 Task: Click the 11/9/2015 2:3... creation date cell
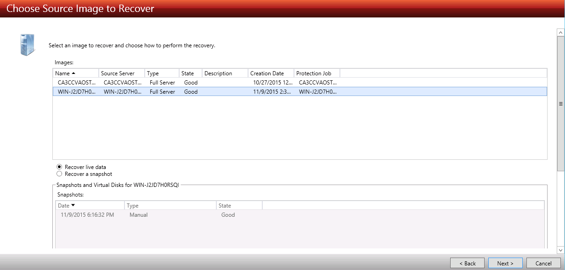(271, 91)
